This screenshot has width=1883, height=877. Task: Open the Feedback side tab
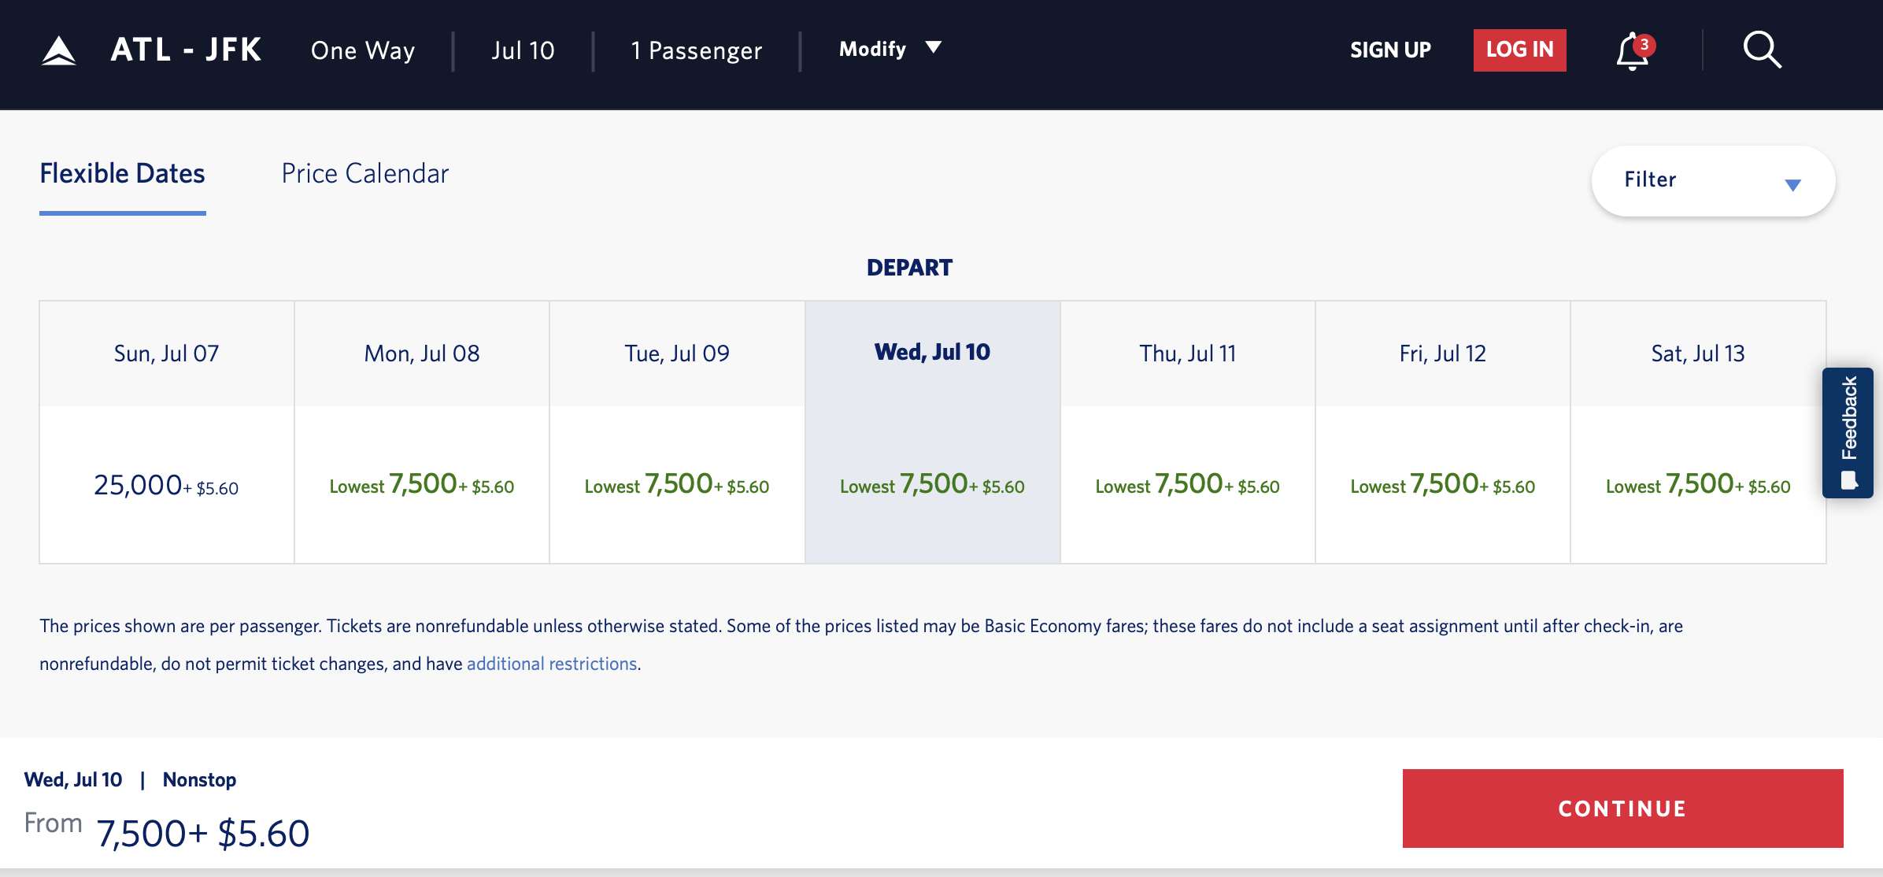click(x=1848, y=432)
